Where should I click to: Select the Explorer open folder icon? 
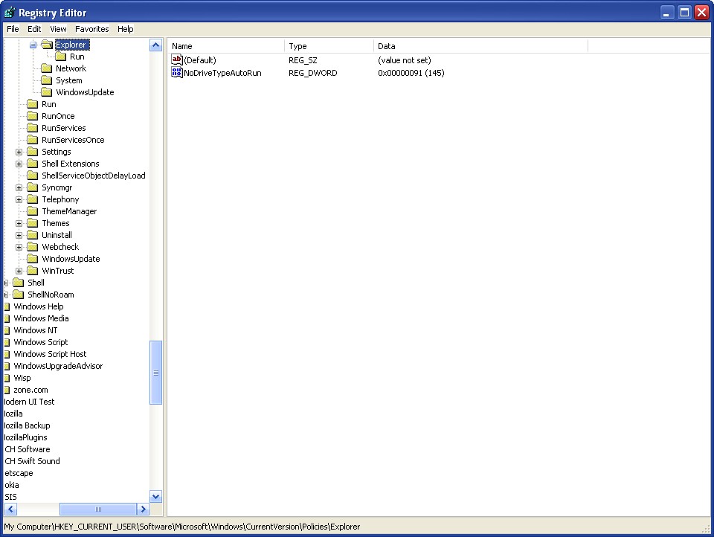(x=47, y=45)
